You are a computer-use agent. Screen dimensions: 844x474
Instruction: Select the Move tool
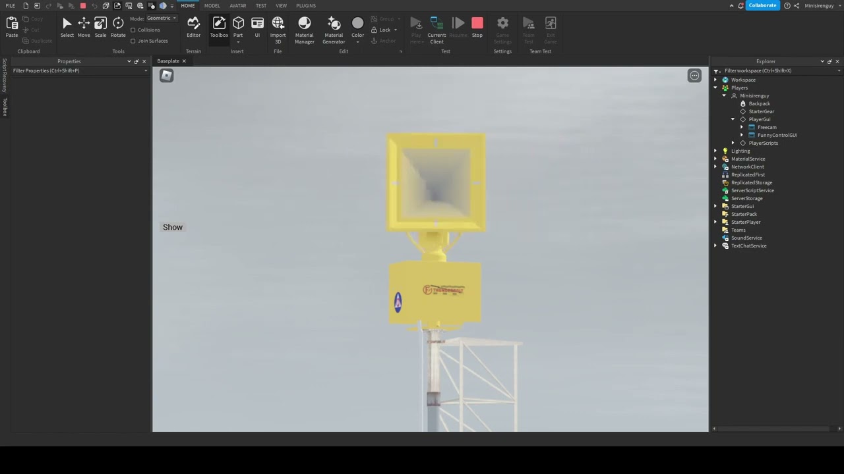click(x=84, y=28)
